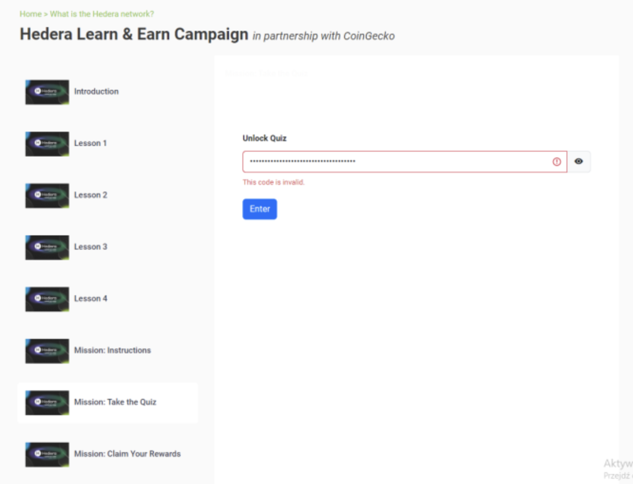Toggle code visibility with eye icon

579,162
